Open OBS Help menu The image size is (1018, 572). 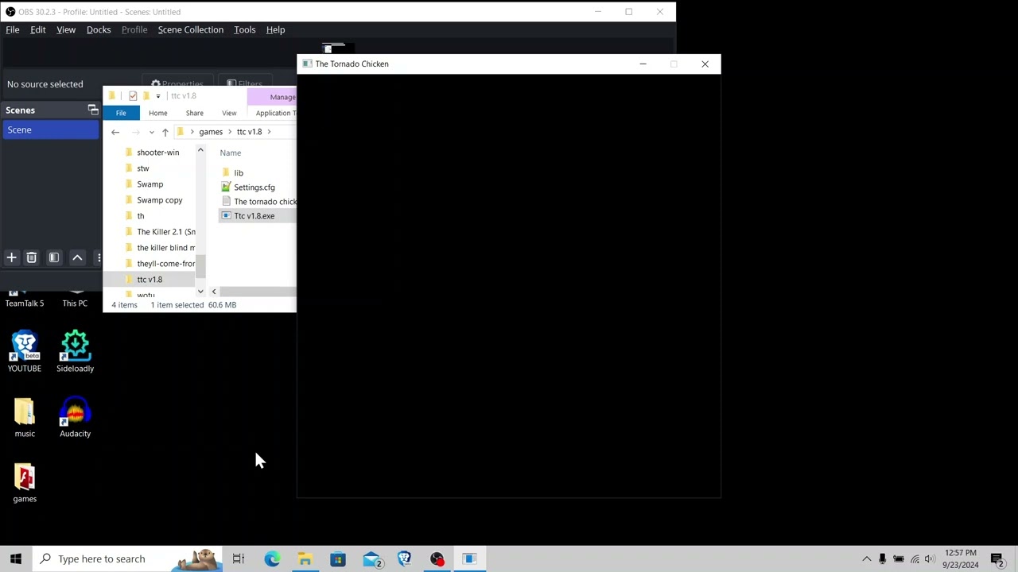[275, 29]
